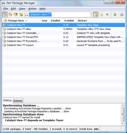Select the Catalyst-View-TT-Alloy package name
This screenshot has width=127, height=133.
pos(19,29)
